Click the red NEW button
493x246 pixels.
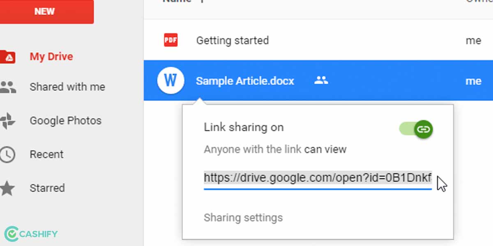pos(46,11)
